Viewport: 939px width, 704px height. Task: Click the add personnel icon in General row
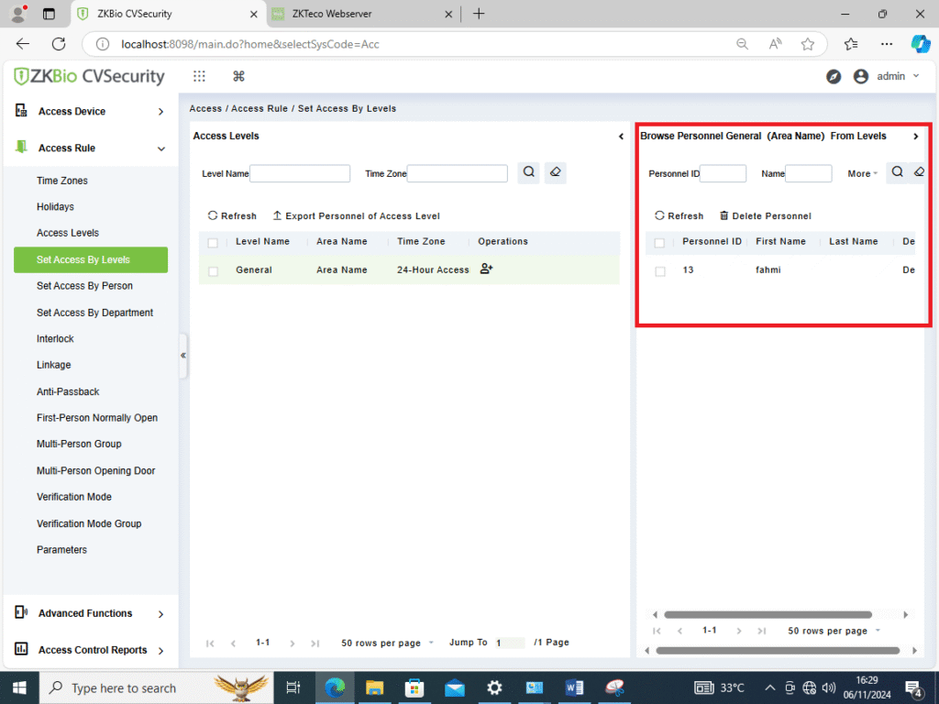pyautogui.click(x=486, y=269)
